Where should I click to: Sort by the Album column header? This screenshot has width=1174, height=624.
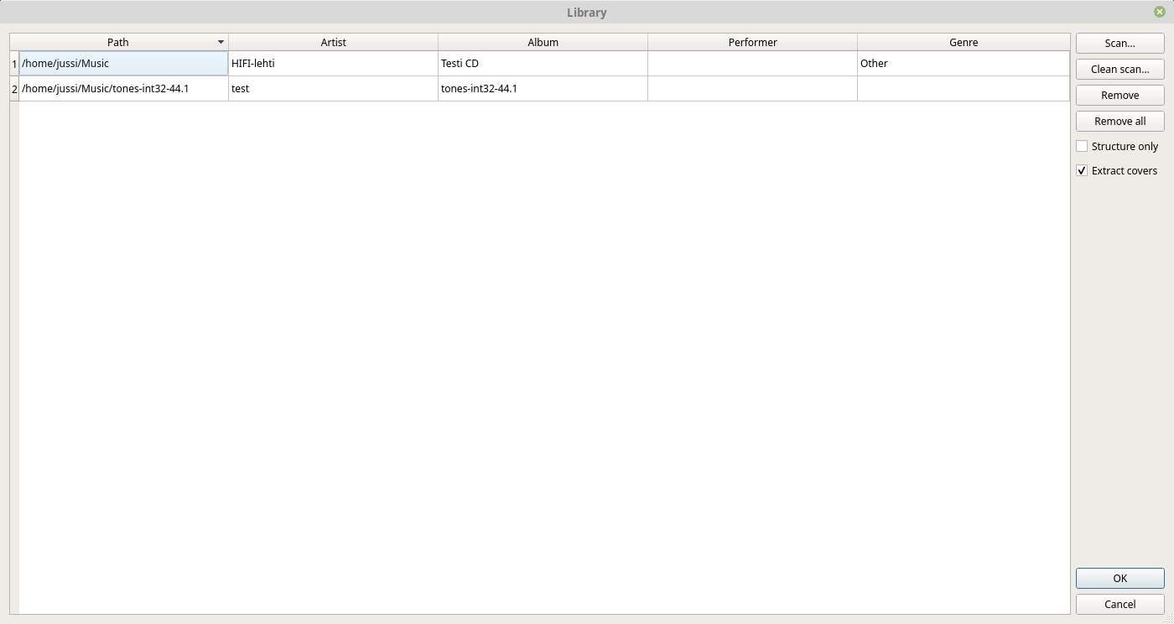click(x=543, y=42)
